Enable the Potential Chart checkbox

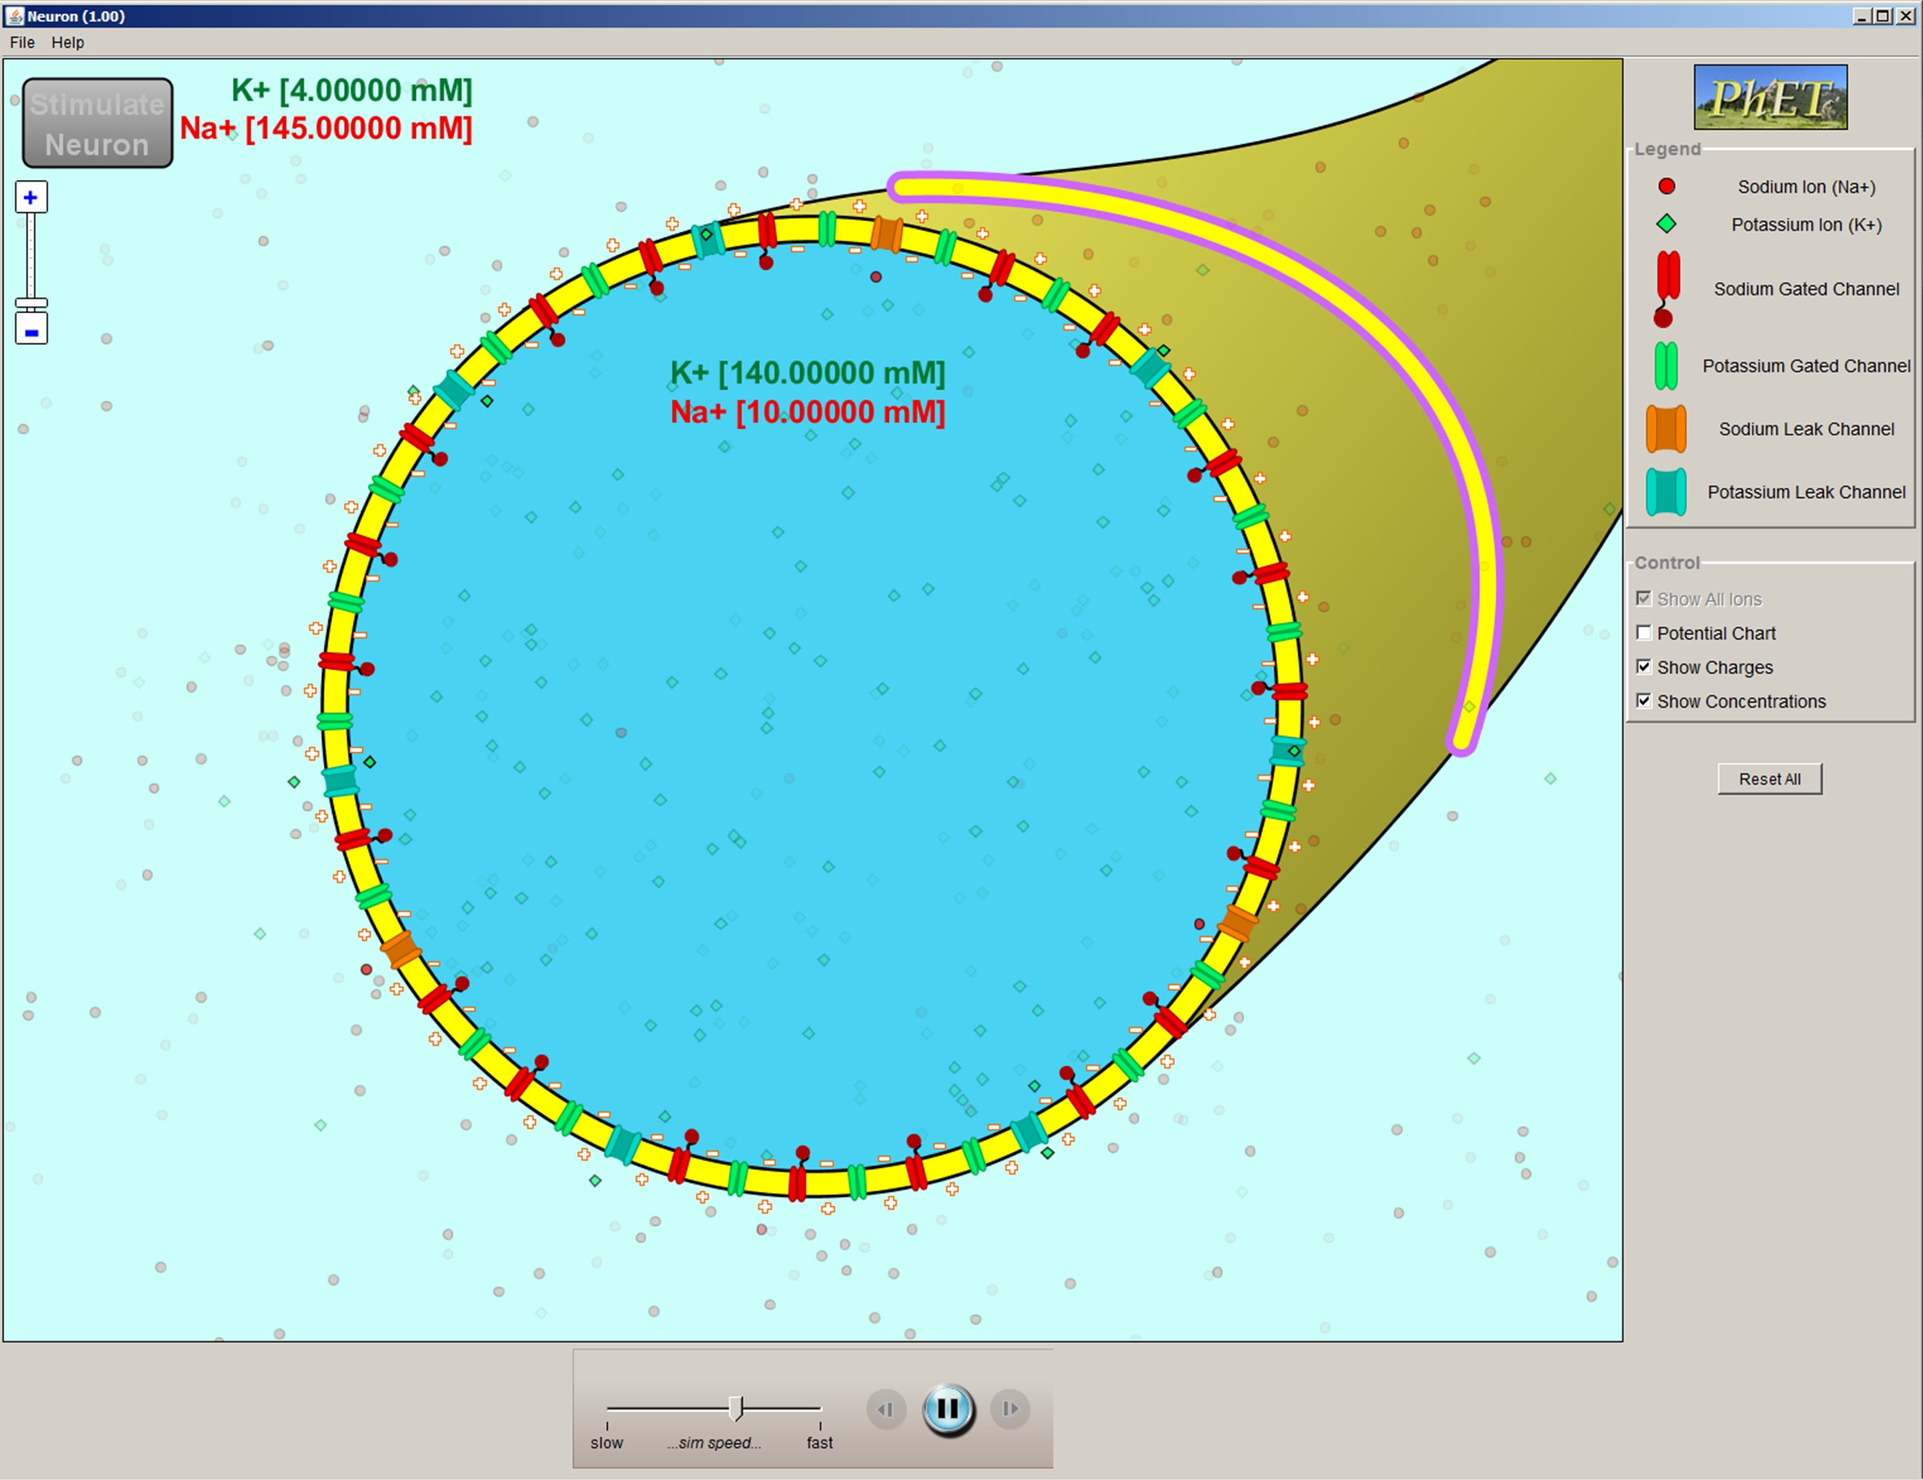[x=1643, y=633]
